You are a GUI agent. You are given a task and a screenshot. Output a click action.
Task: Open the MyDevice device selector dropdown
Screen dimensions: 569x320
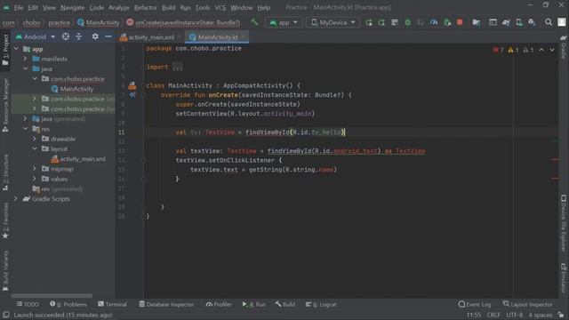(x=333, y=22)
